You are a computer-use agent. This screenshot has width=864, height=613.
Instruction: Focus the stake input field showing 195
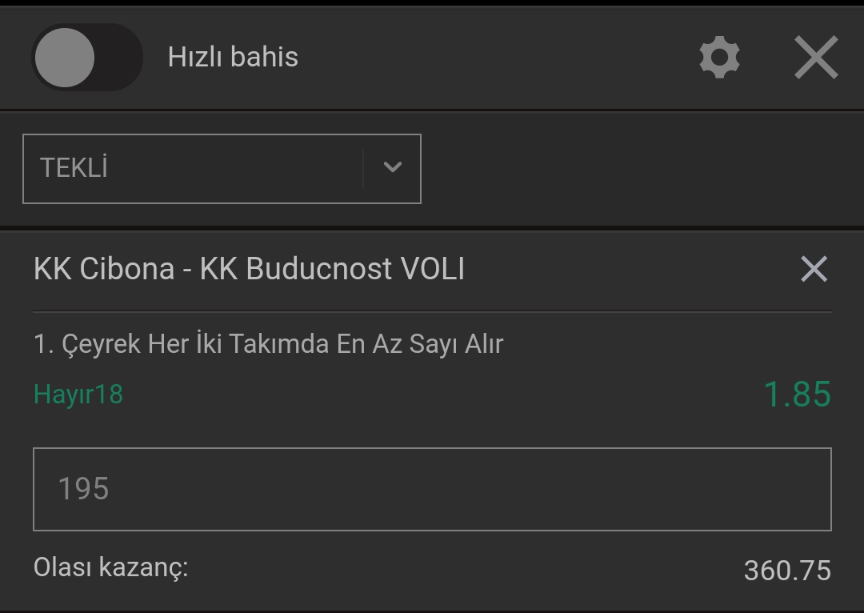point(433,490)
